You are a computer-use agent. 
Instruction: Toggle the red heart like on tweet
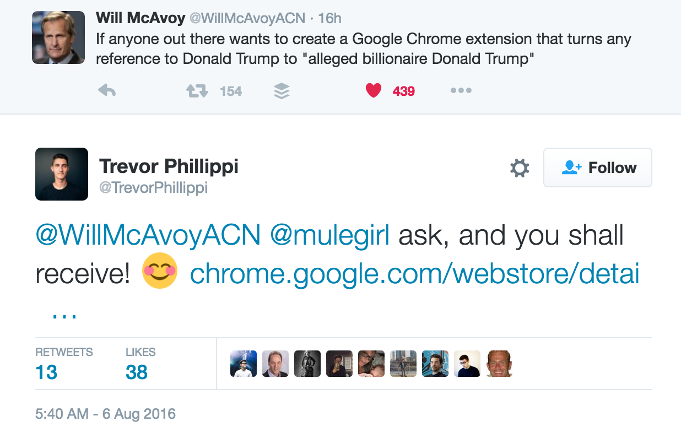pyautogui.click(x=374, y=90)
